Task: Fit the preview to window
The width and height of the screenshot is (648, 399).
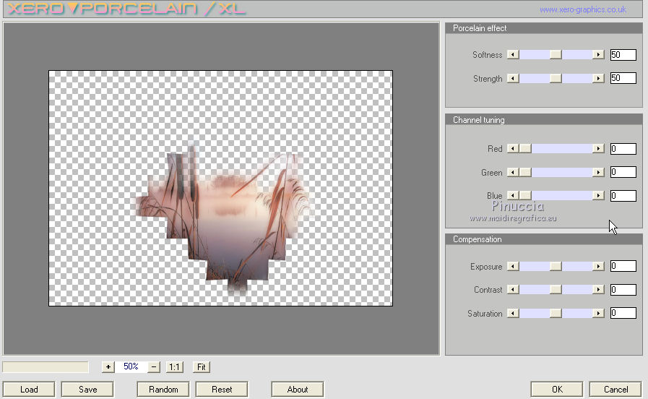Action: click(202, 367)
